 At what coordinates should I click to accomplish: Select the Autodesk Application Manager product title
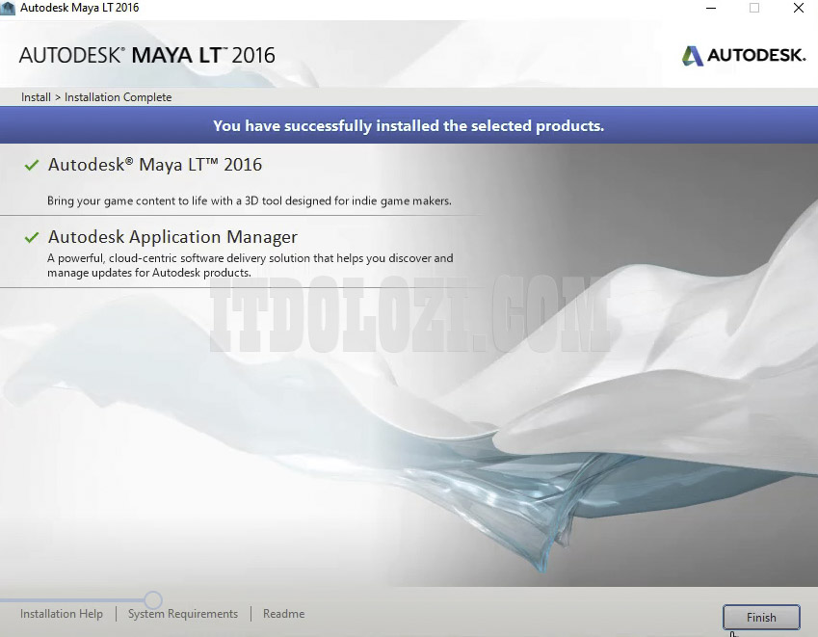pos(172,236)
